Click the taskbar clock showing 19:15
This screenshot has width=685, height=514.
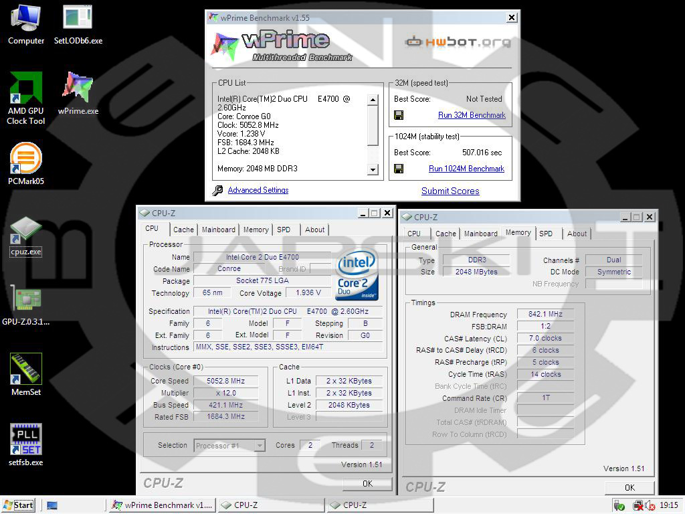669,505
